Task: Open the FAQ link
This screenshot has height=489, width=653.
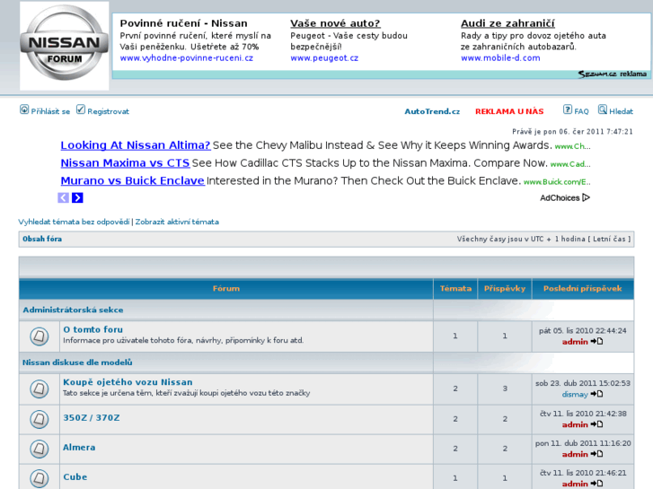Action: click(581, 111)
